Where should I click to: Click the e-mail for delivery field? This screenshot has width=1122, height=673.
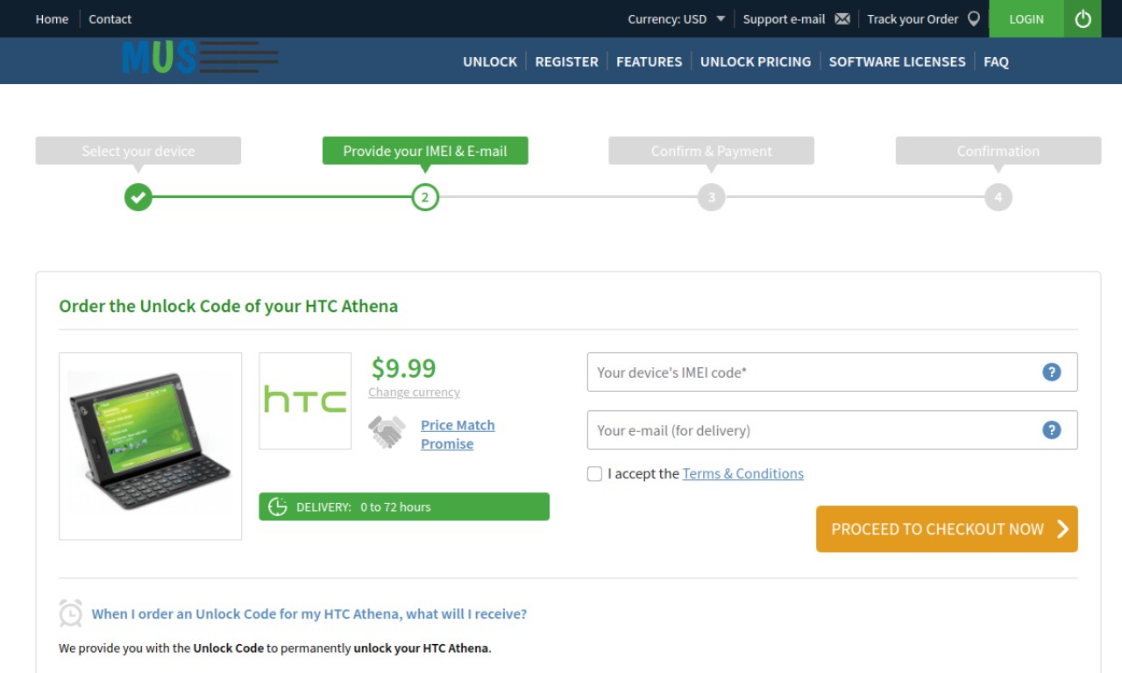[x=832, y=430]
